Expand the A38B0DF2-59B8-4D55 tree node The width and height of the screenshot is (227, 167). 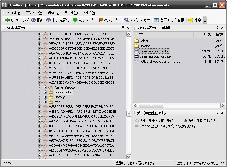click(39, 107)
